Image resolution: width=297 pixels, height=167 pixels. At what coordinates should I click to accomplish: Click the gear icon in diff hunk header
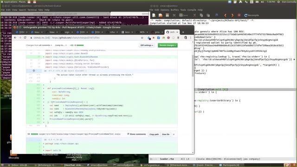34,71
